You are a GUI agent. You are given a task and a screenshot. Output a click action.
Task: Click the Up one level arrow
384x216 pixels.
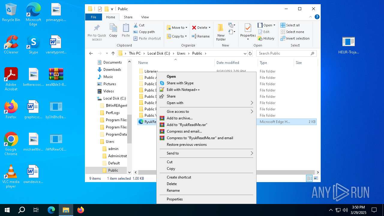pos(113,53)
